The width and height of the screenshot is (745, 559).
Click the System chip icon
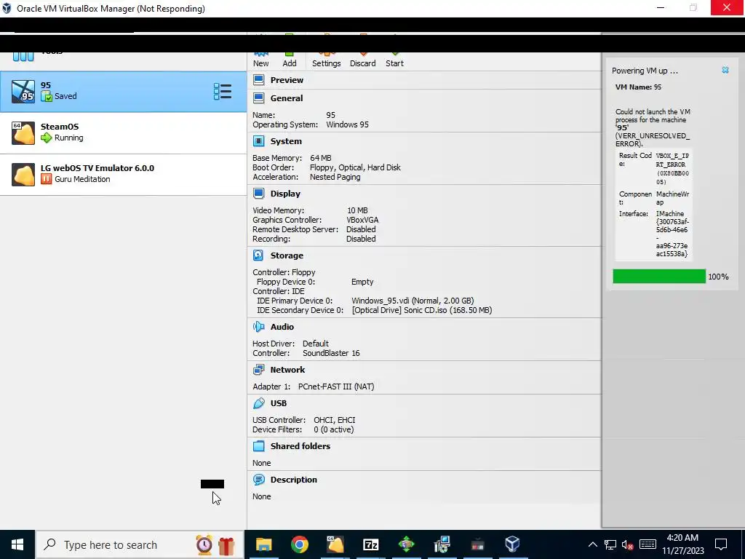[258, 141]
